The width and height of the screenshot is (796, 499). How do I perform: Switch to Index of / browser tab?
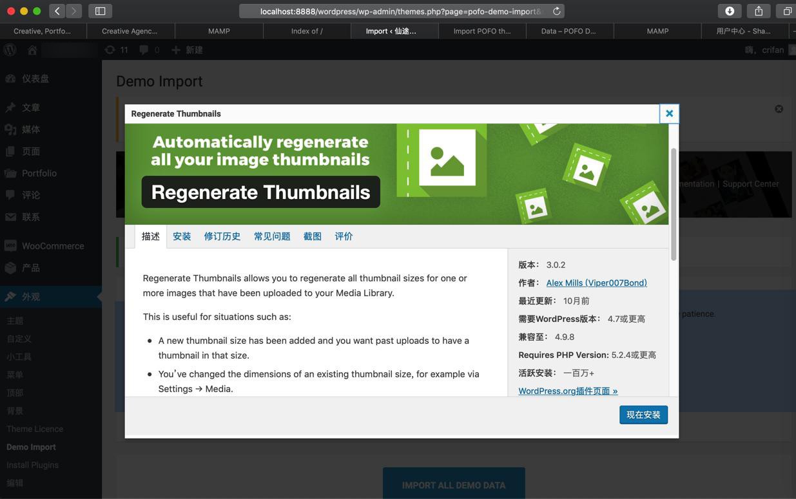tap(307, 31)
